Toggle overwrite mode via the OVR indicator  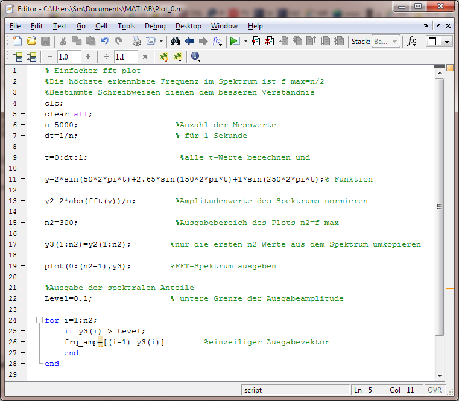(434, 390)
